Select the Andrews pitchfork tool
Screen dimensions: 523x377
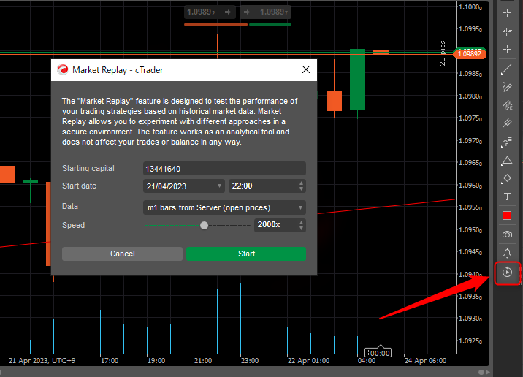pyautogui.click(x=507, y=123)
